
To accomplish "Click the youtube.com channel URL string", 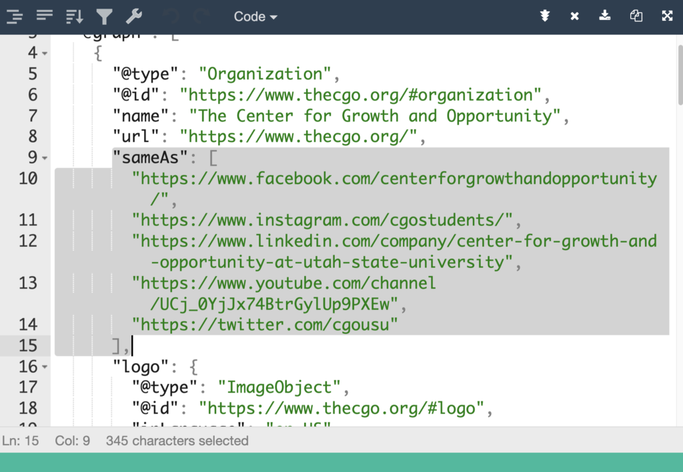I will click(x=283, y=293).
